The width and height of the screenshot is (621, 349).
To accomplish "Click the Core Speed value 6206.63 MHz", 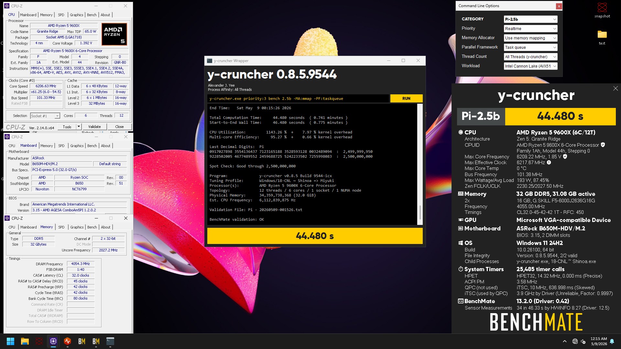I will (46, 86).
